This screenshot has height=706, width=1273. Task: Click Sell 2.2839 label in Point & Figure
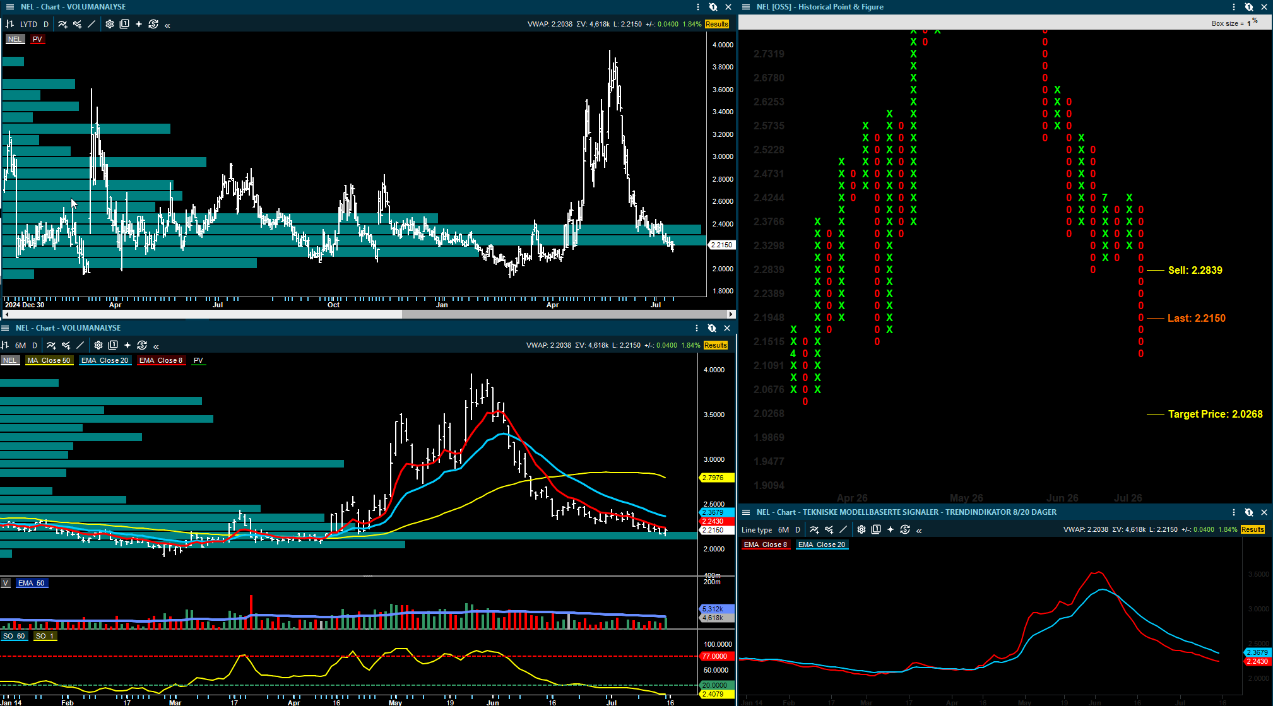tap(1195, 270)
